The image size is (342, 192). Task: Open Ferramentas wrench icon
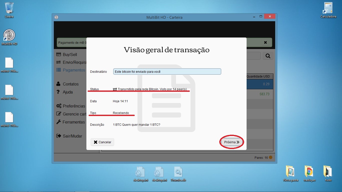[59, 122]
